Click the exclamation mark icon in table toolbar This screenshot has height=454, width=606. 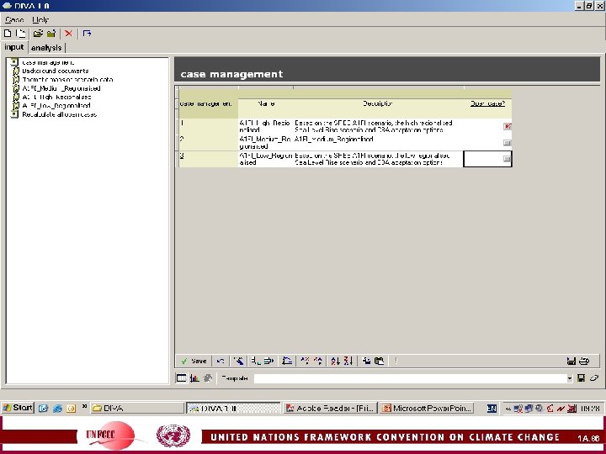(396, 361)
